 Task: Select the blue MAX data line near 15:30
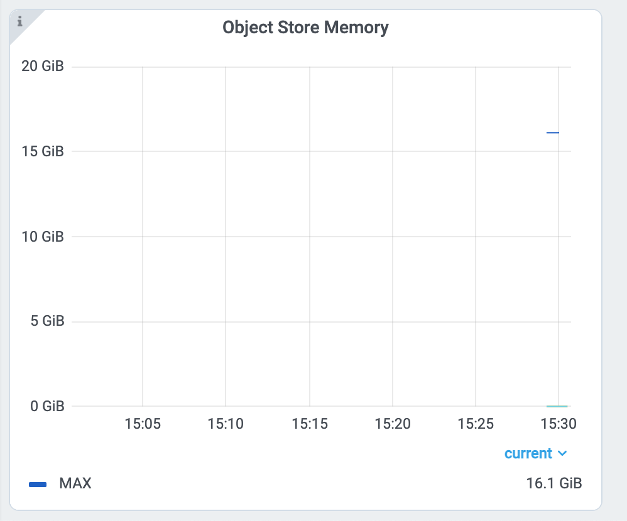pos(553,132)
